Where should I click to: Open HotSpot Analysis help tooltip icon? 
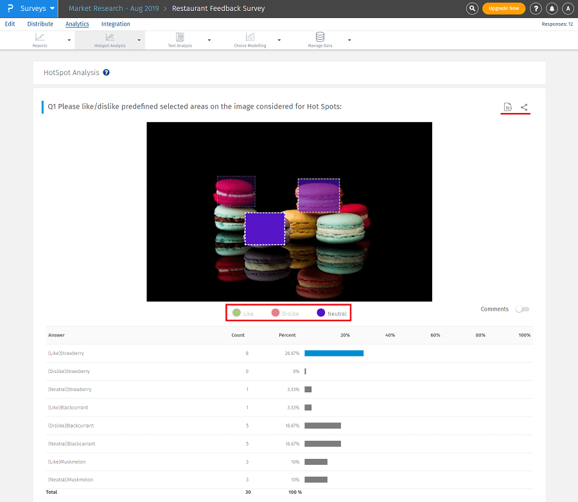click(x=106, y=73)
